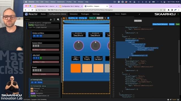This screenshot has width=181, height=101.
Task: Open the Chrome Bookmarks menu
Action: click(x=61, y=2)
